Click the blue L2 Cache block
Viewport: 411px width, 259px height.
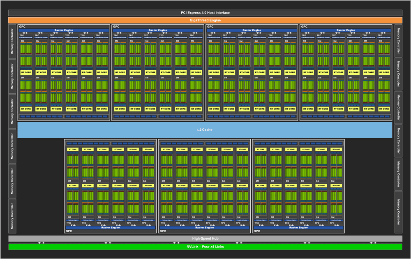[205, 130]
